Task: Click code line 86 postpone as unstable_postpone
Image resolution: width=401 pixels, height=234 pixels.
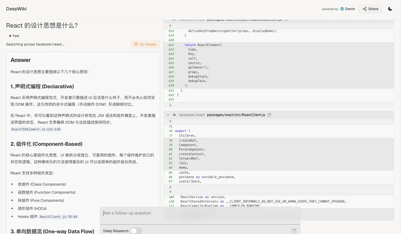Action: tap(207, 177)
